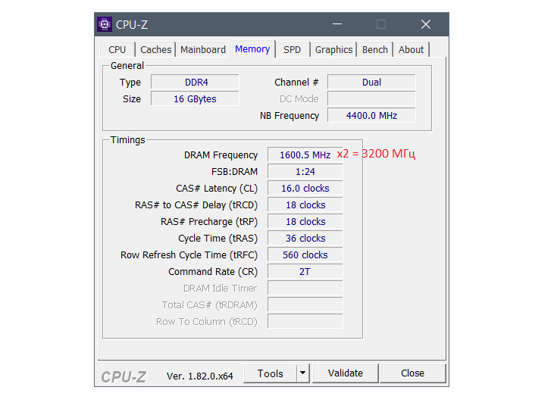The height and width of the screenshot is (406, 557).
Task: Select the 560 clocks tRFC value
Action: coord(305,255)
